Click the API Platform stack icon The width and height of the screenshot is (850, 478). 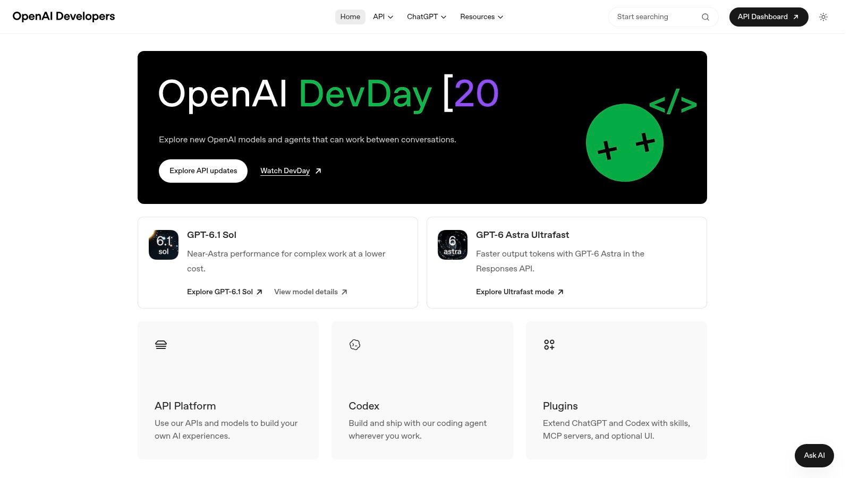pos(161,345)
